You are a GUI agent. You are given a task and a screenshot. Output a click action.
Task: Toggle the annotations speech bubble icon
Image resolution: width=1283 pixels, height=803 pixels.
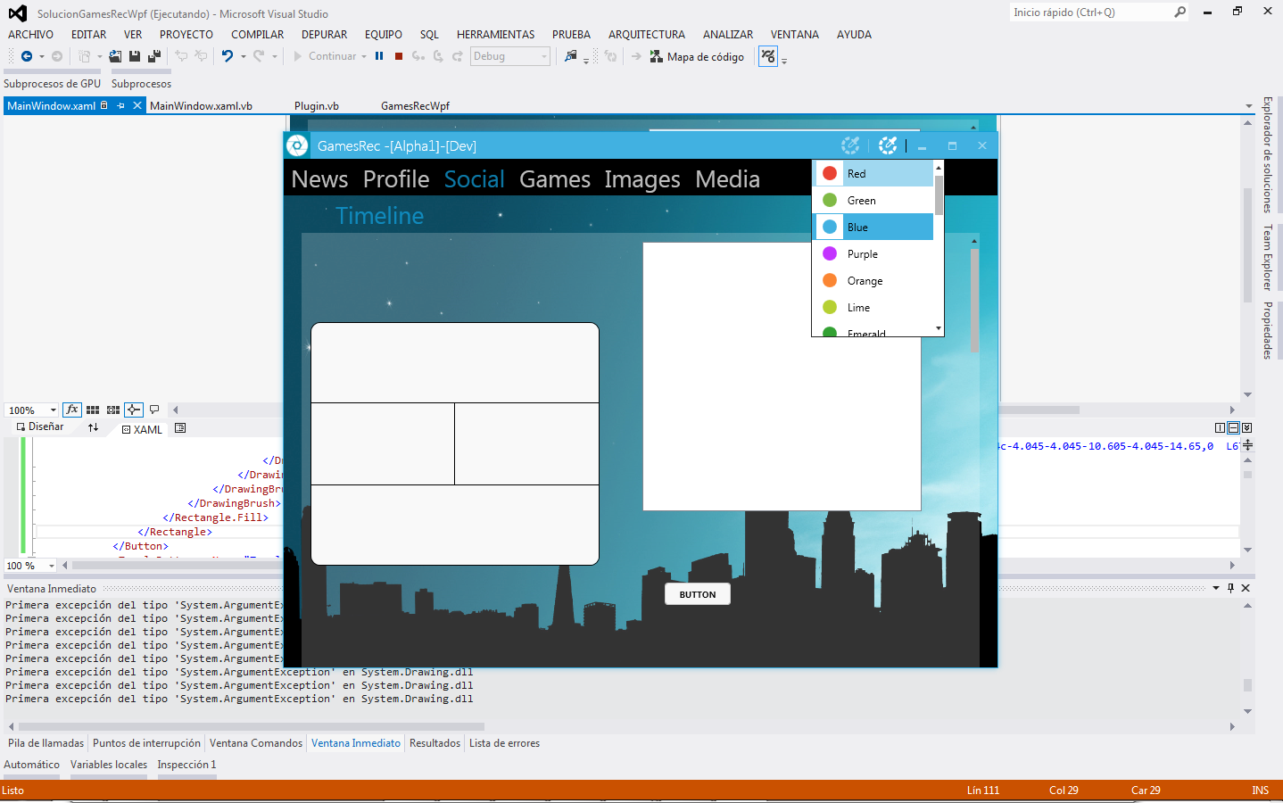tap(154, 410)
